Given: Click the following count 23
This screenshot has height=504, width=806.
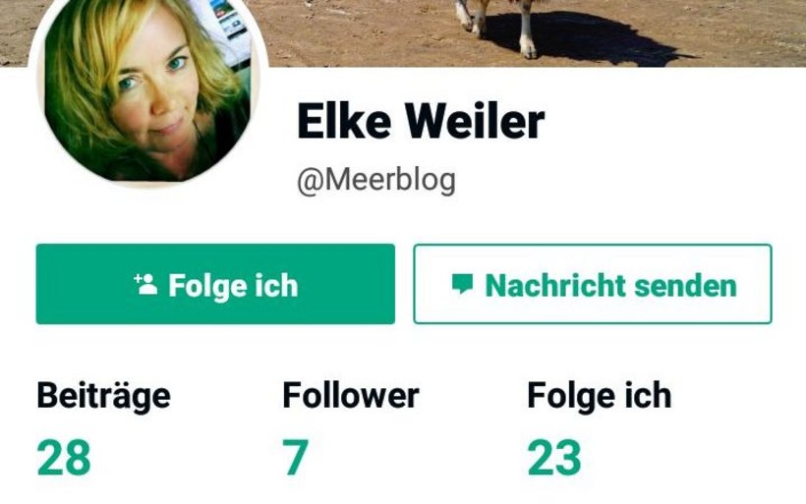Looking at the screenshot, I should click(x=554, y=457).
